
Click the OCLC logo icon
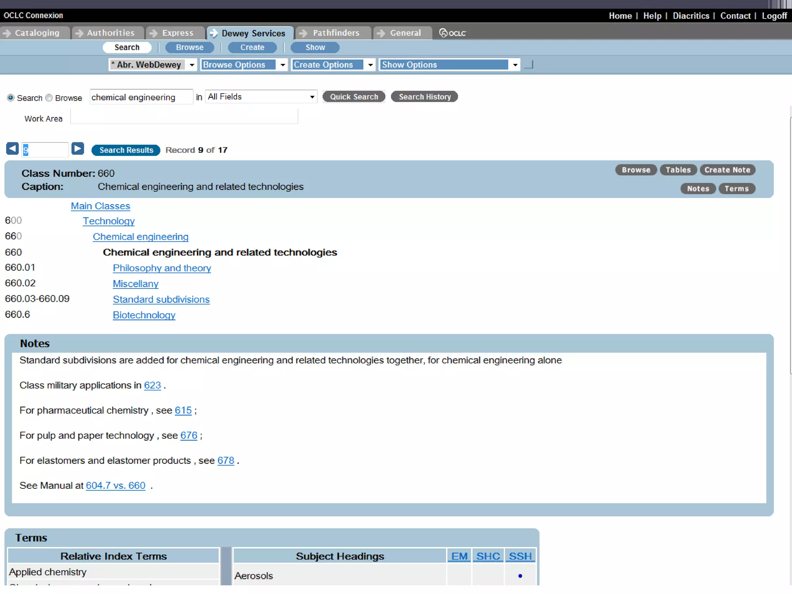coord(452,33)
